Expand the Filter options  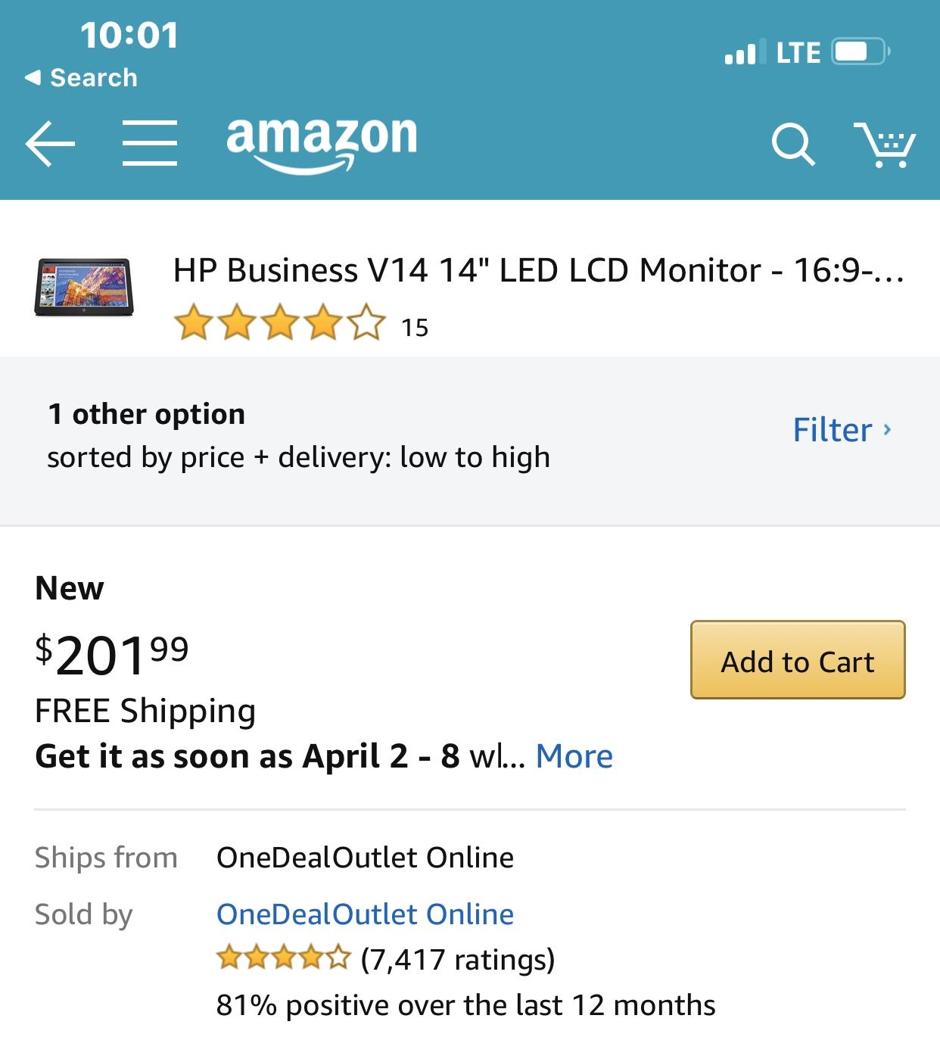pos(842,429)
